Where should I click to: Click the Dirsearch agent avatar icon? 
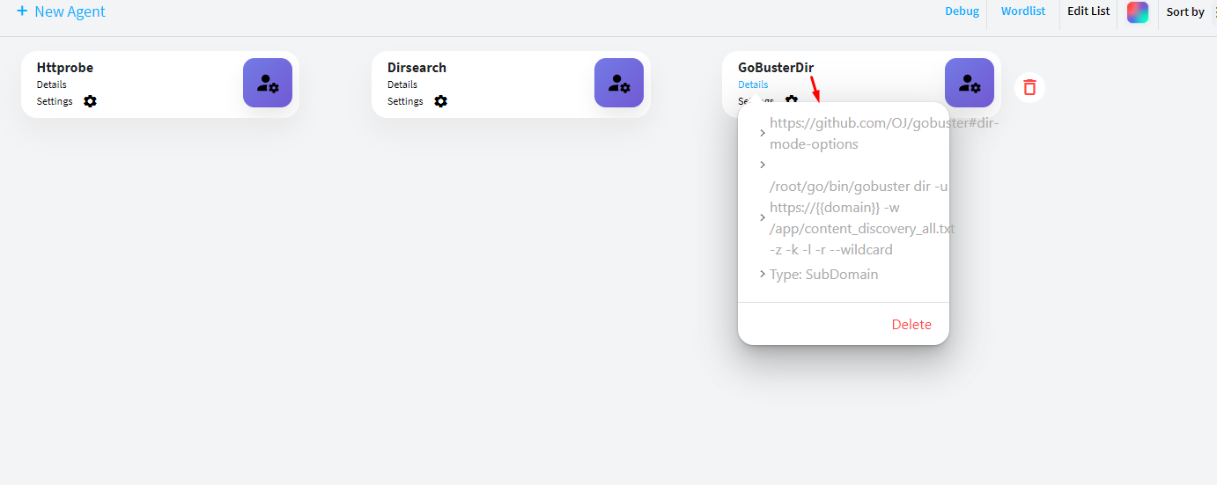pos(619,83)
